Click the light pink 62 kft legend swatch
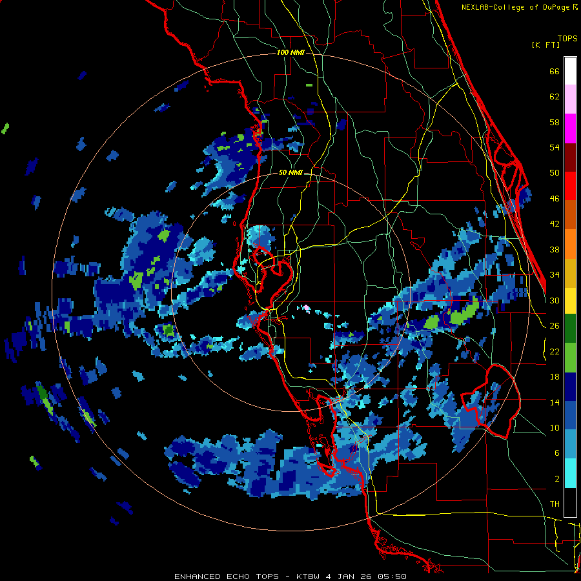This screenshot has width=581, height=581. click(x=570, y=99)
